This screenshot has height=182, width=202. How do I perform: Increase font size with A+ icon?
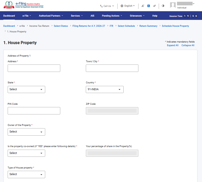[155, 6]
